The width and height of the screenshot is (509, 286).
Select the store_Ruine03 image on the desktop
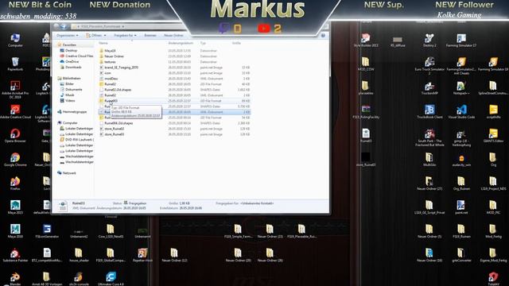point(366,159)
